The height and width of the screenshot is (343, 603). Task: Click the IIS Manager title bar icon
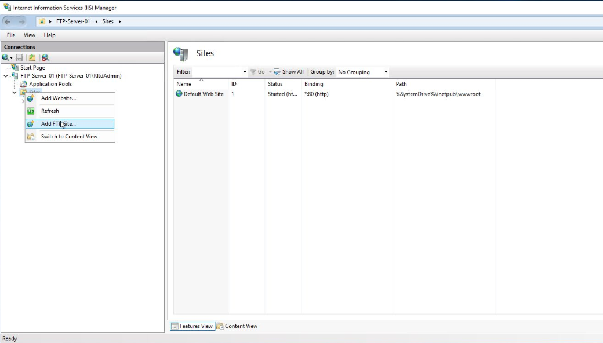pyautogui.click(x=7, y=8)
